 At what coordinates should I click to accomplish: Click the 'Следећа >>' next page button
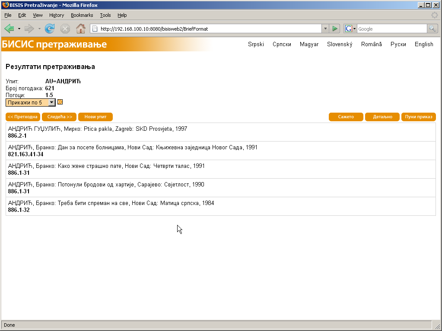59,117
